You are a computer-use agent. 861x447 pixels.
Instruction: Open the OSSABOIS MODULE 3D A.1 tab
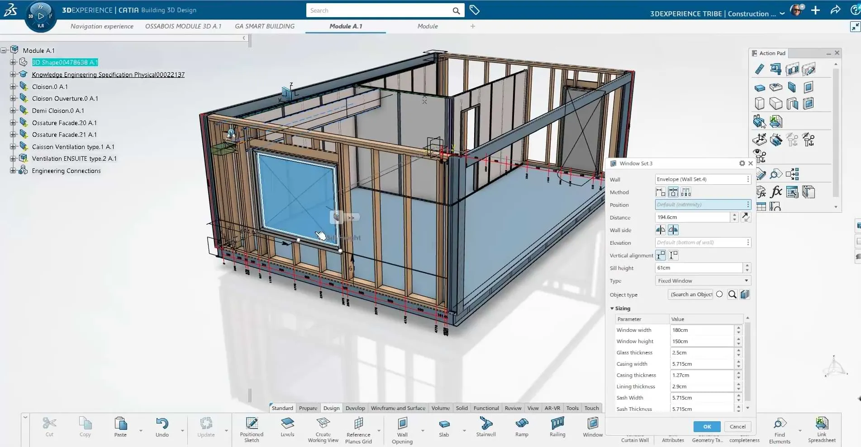[x=183, y=26]
